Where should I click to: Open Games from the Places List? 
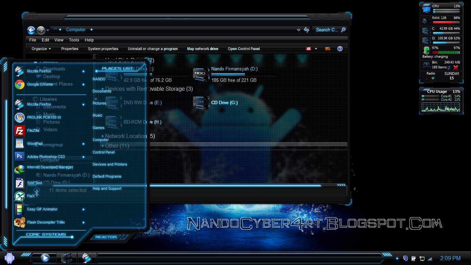tap(99, 128)
